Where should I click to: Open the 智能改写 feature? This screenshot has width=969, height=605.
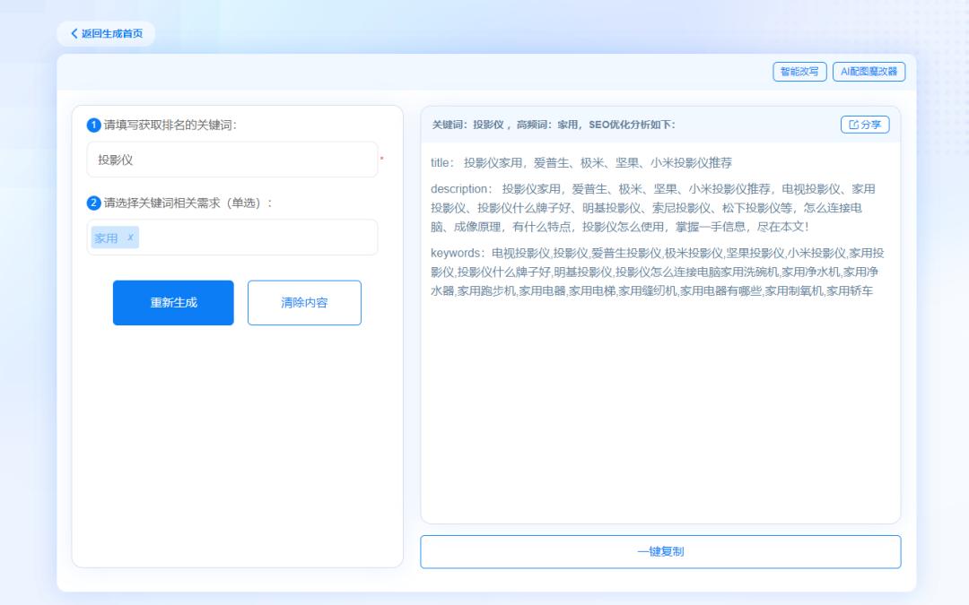tap(798, 72)
